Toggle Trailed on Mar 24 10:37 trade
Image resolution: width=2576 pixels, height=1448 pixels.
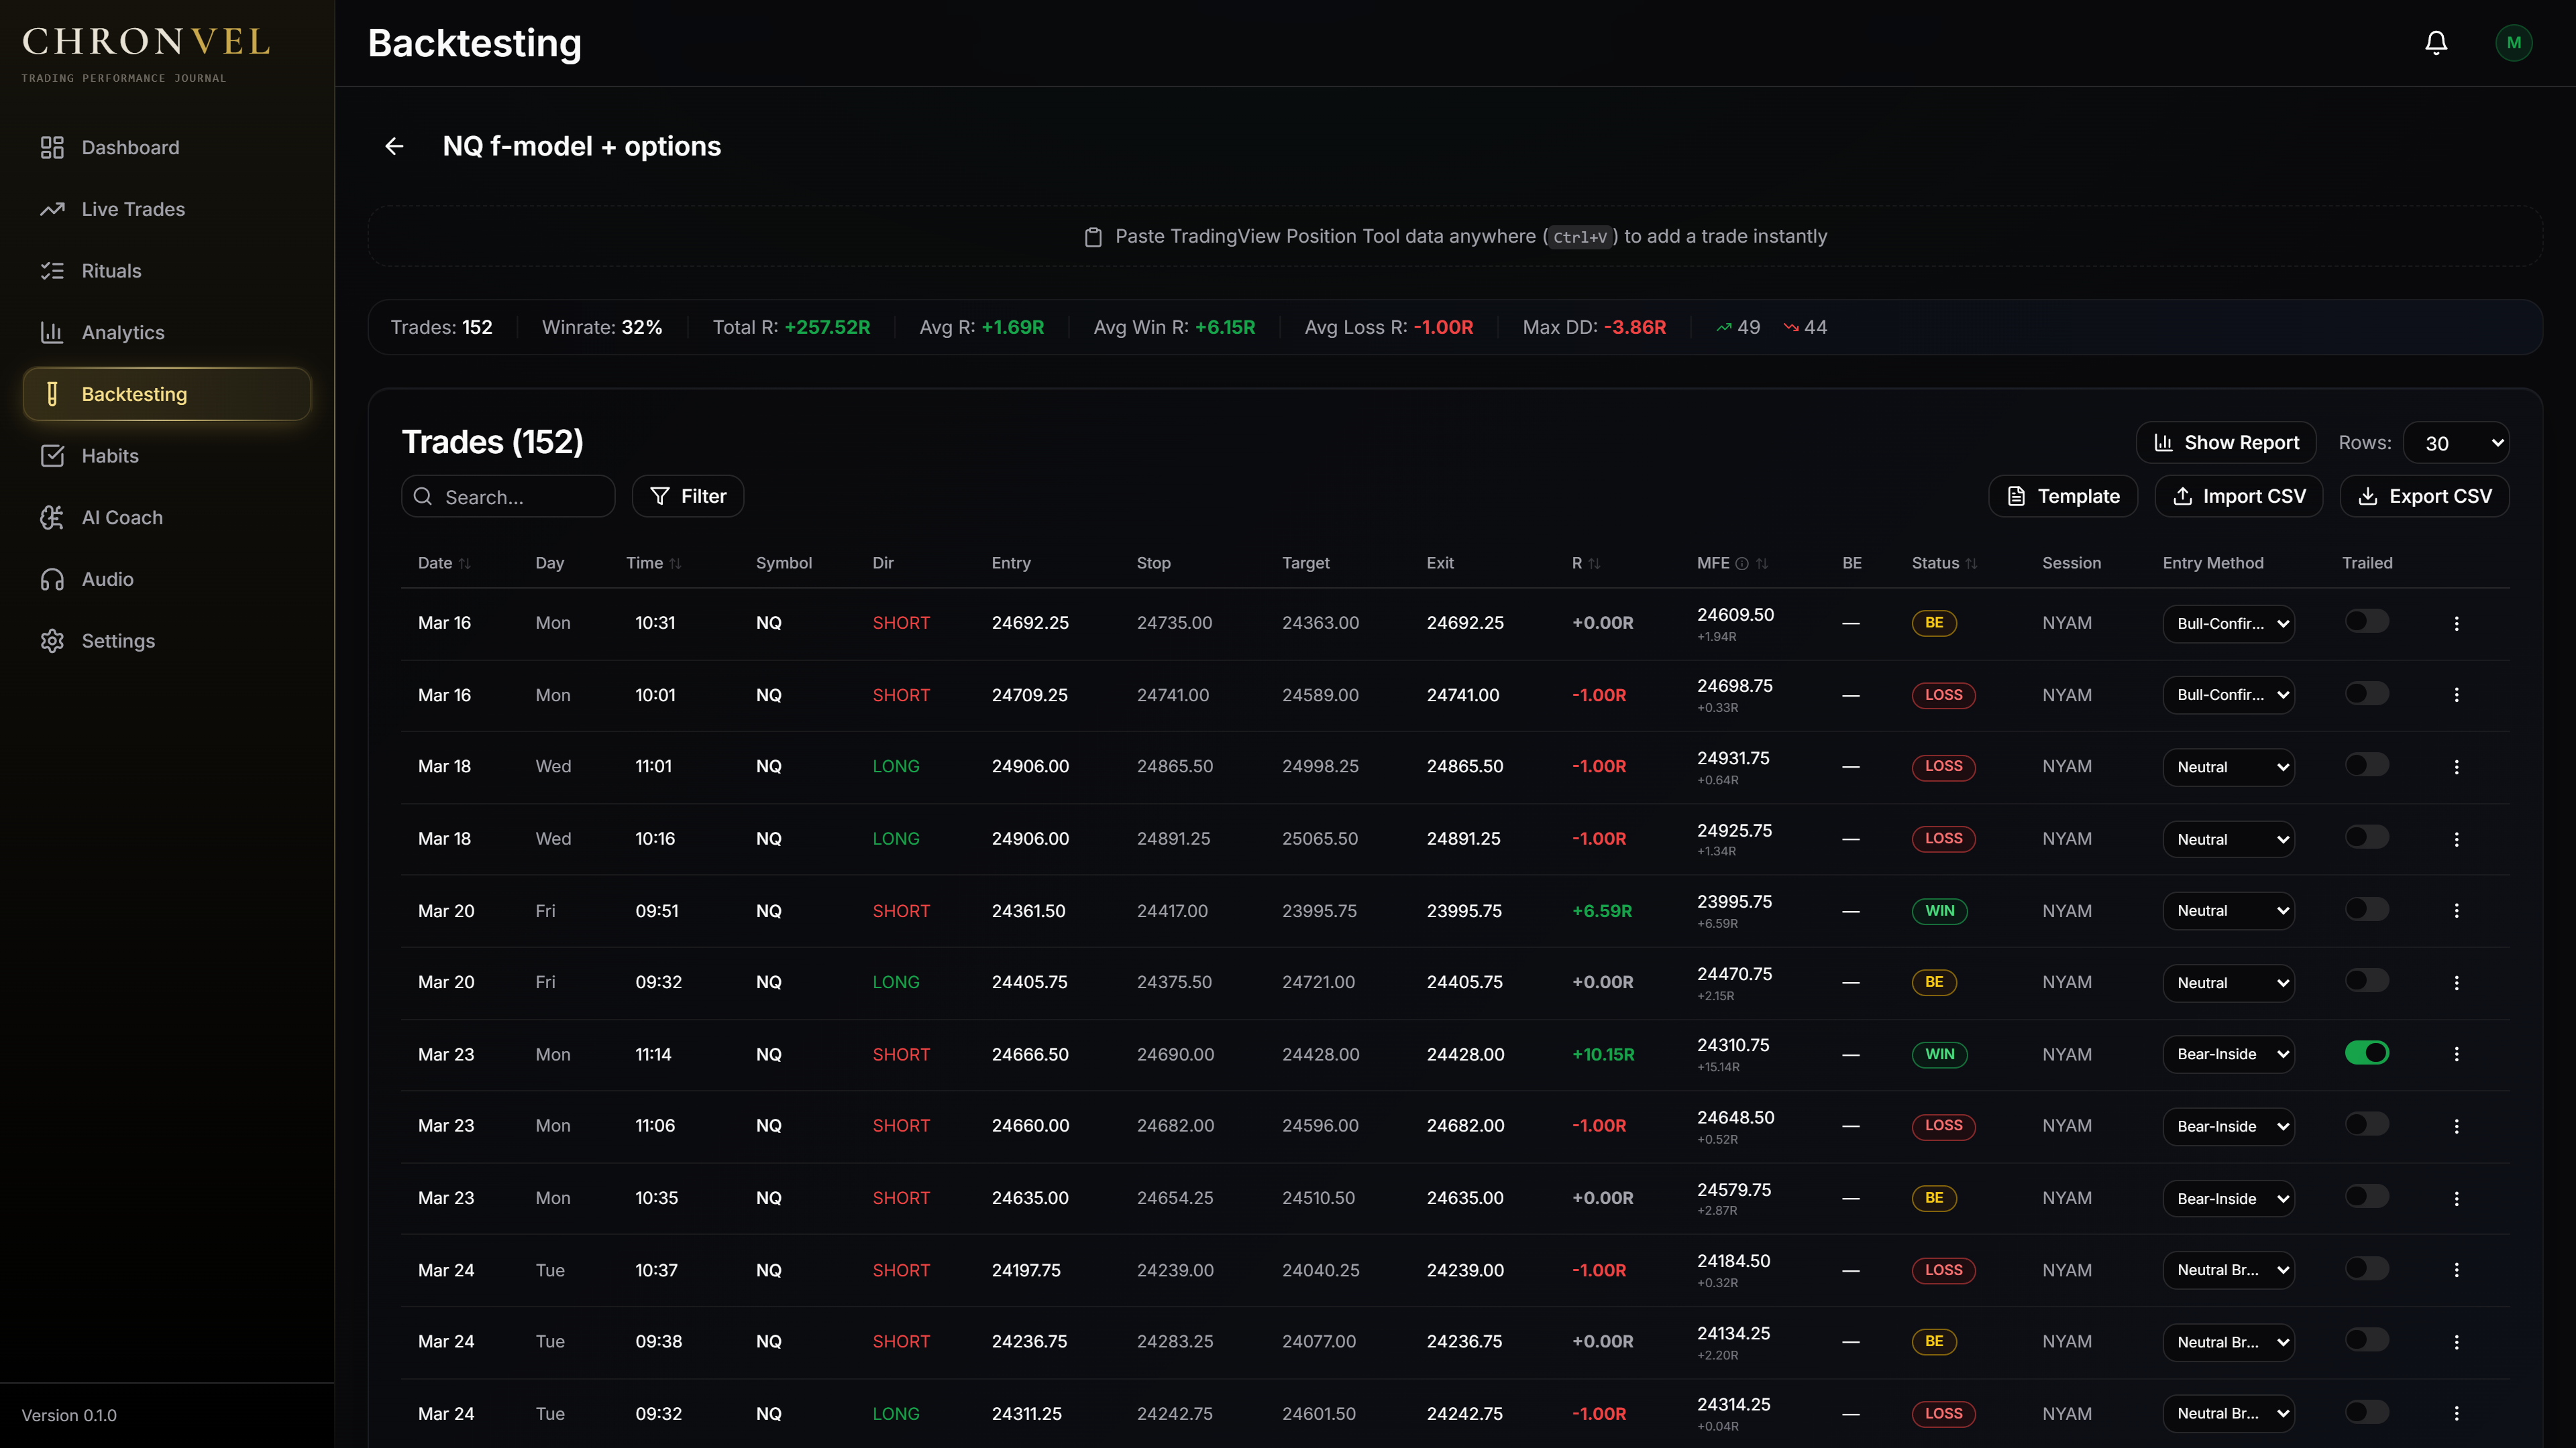point(2366,1269)
